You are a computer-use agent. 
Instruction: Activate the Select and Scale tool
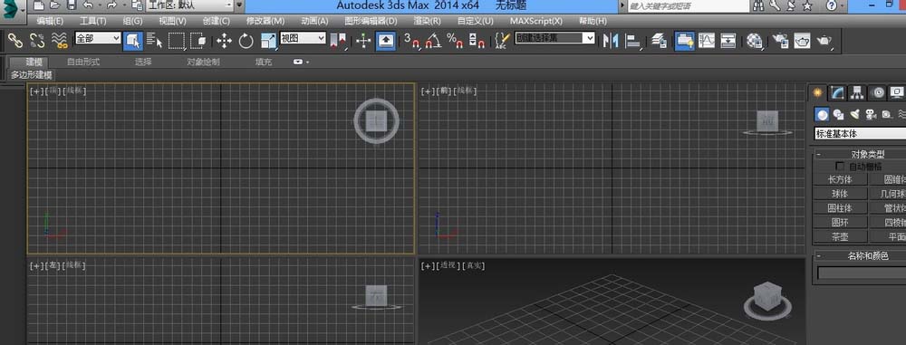click(269, 41)
